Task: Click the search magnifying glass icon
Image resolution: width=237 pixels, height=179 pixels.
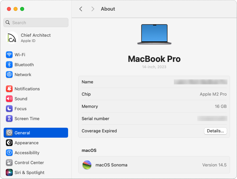Action: click(8, 22)
